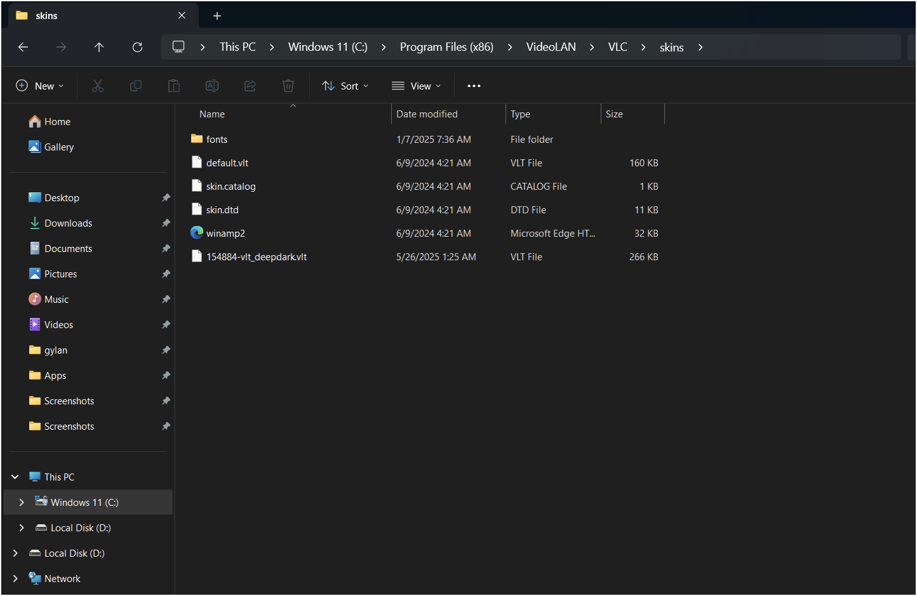917x596 pixels.
Task: Unpin Videos using its pin icon
Action: pos(166,324)
